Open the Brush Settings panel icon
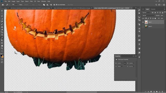Image resolution: width=166 pixels, height=93 pixels. tap(139, 17)
